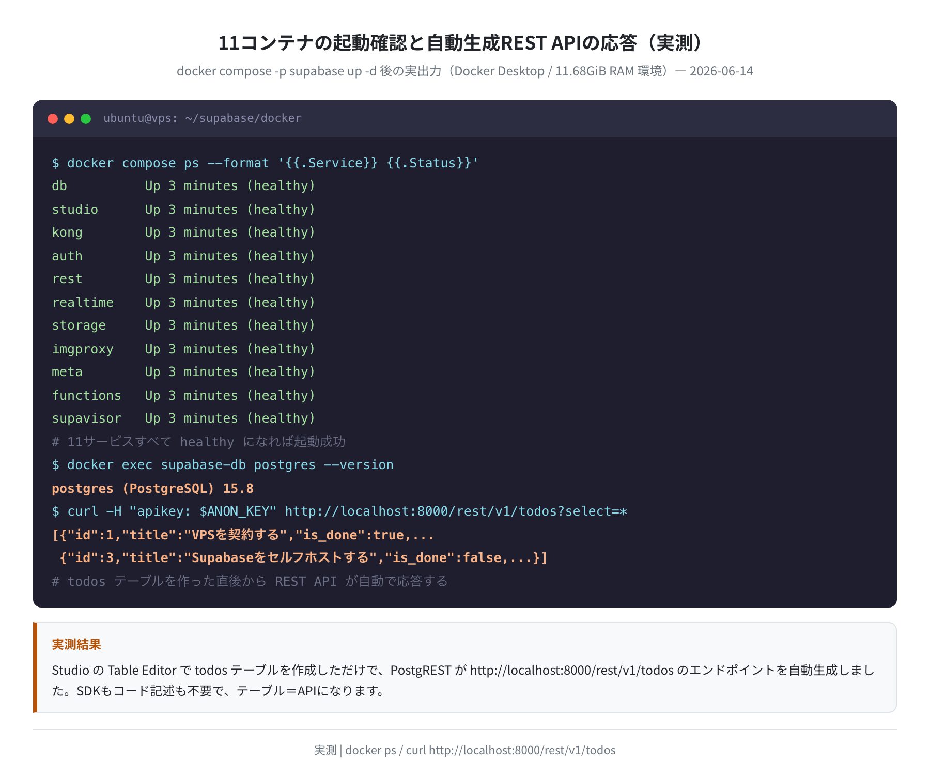Image resolution: width=930 pixels, height=778 pixels.
Task: Click the green maximize dot in terminal header
Action: (x=86, y=119)
